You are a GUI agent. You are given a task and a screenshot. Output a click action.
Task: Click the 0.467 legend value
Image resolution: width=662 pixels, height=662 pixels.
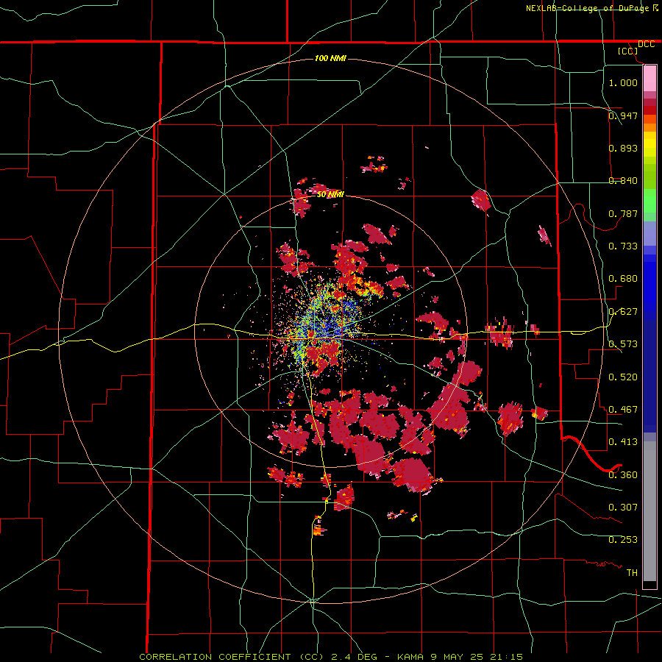pos(623,409)
